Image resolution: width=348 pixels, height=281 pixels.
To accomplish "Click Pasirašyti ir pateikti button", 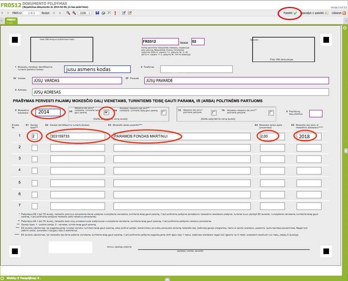I will click(314, 13).
